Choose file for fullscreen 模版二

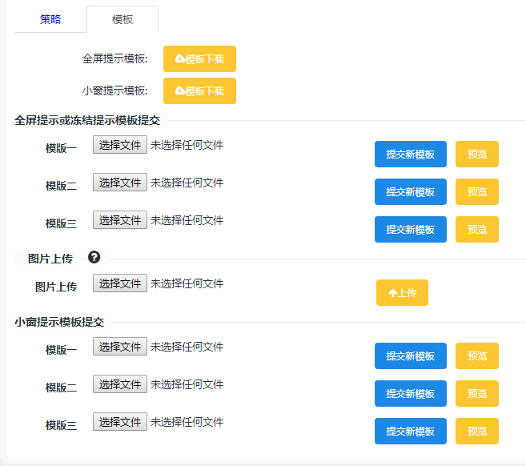(120, 183)
